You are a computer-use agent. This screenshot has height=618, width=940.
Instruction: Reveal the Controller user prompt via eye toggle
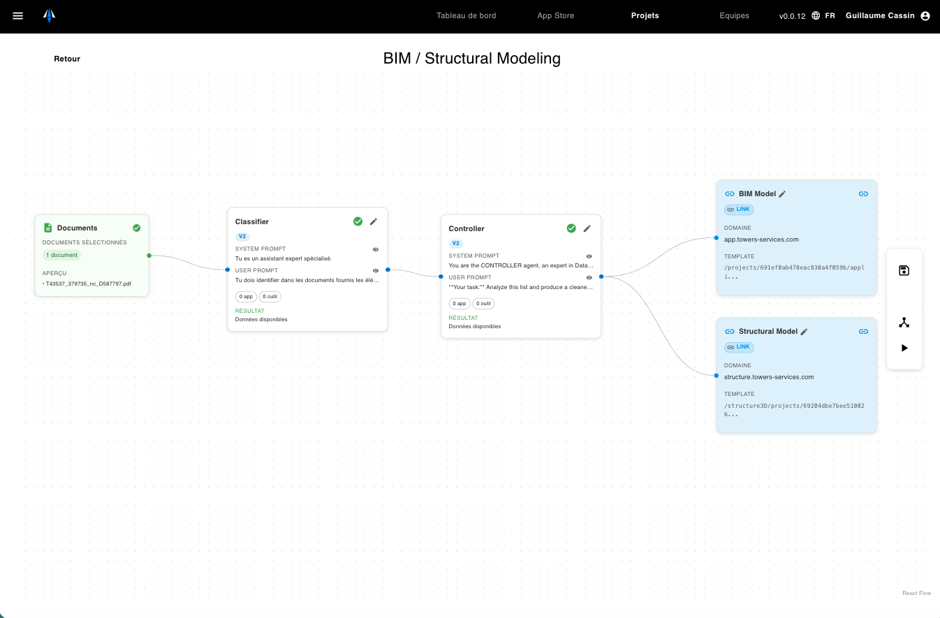pos(589,277)
